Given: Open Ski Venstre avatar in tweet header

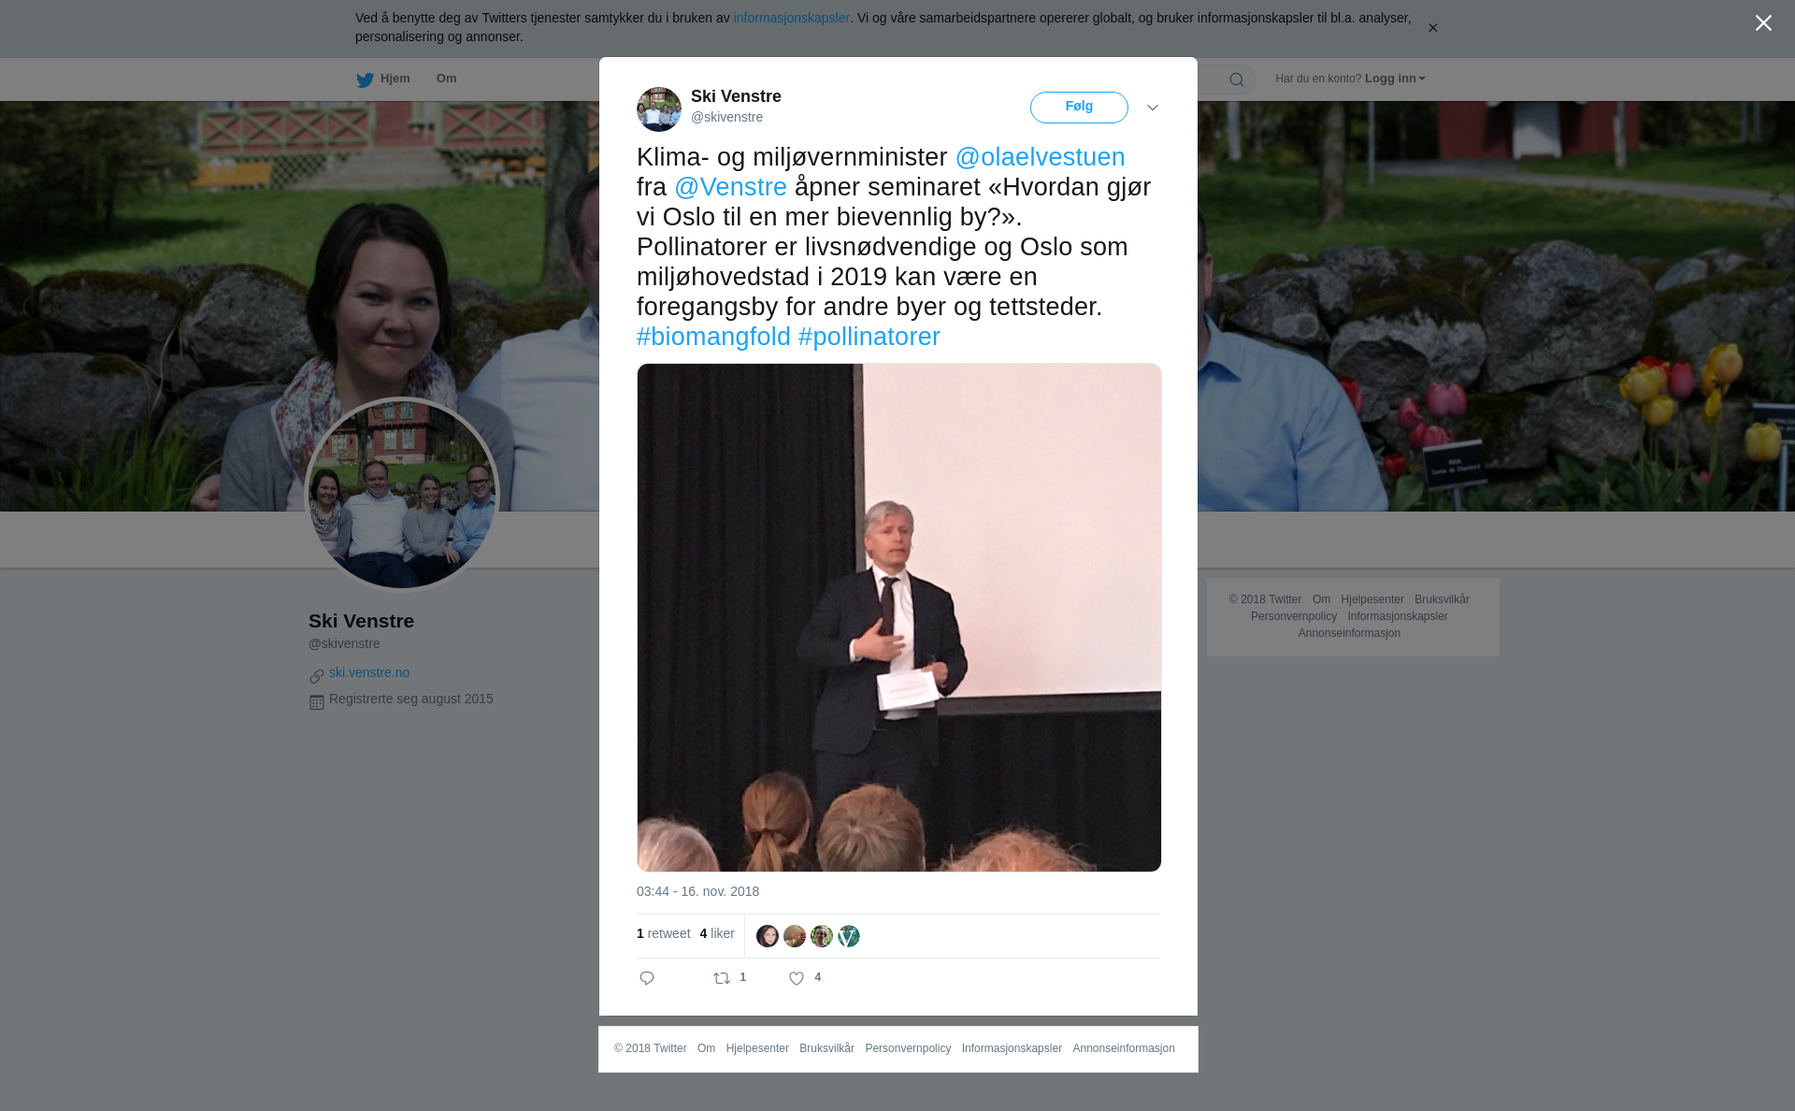Looking at the screenshot, I should click(x=659, y=109).
